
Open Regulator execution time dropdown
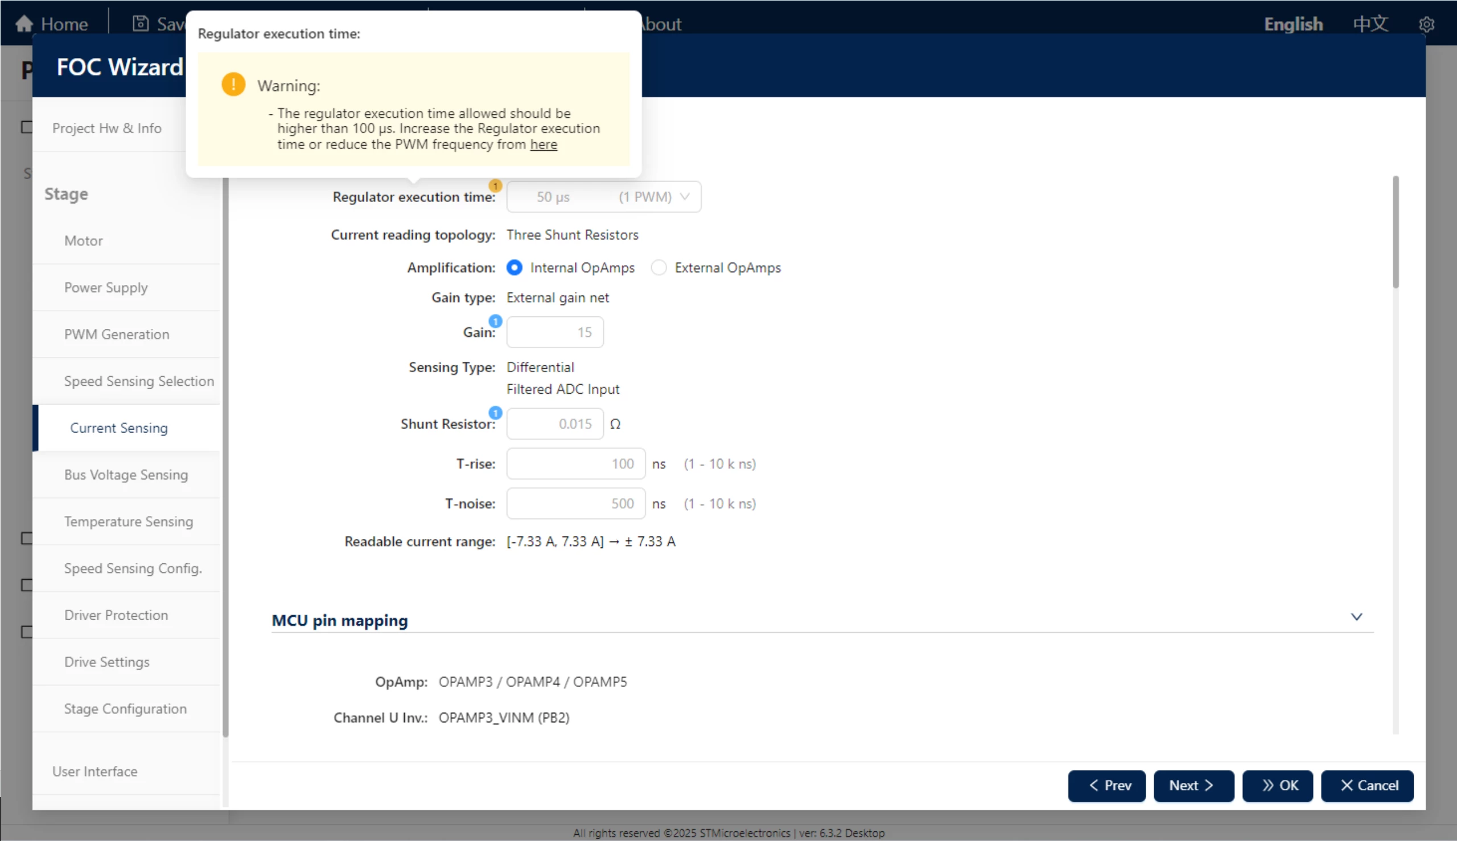pos(604,197)
